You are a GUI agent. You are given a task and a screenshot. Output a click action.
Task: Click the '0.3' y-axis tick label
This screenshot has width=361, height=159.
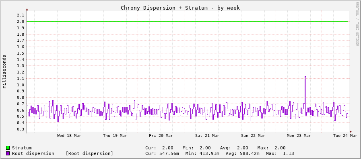tap(21, 129)
